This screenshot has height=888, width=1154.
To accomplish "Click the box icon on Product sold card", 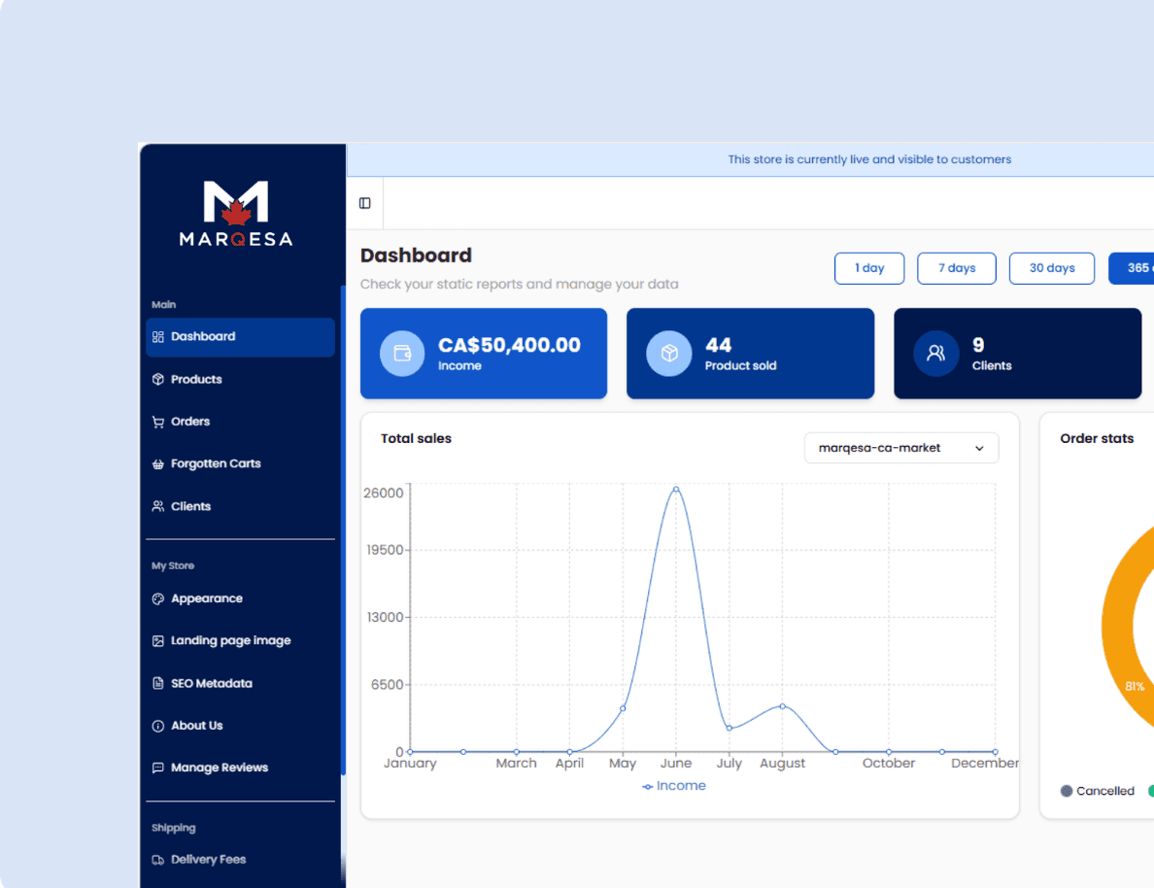I will (669, 354).
